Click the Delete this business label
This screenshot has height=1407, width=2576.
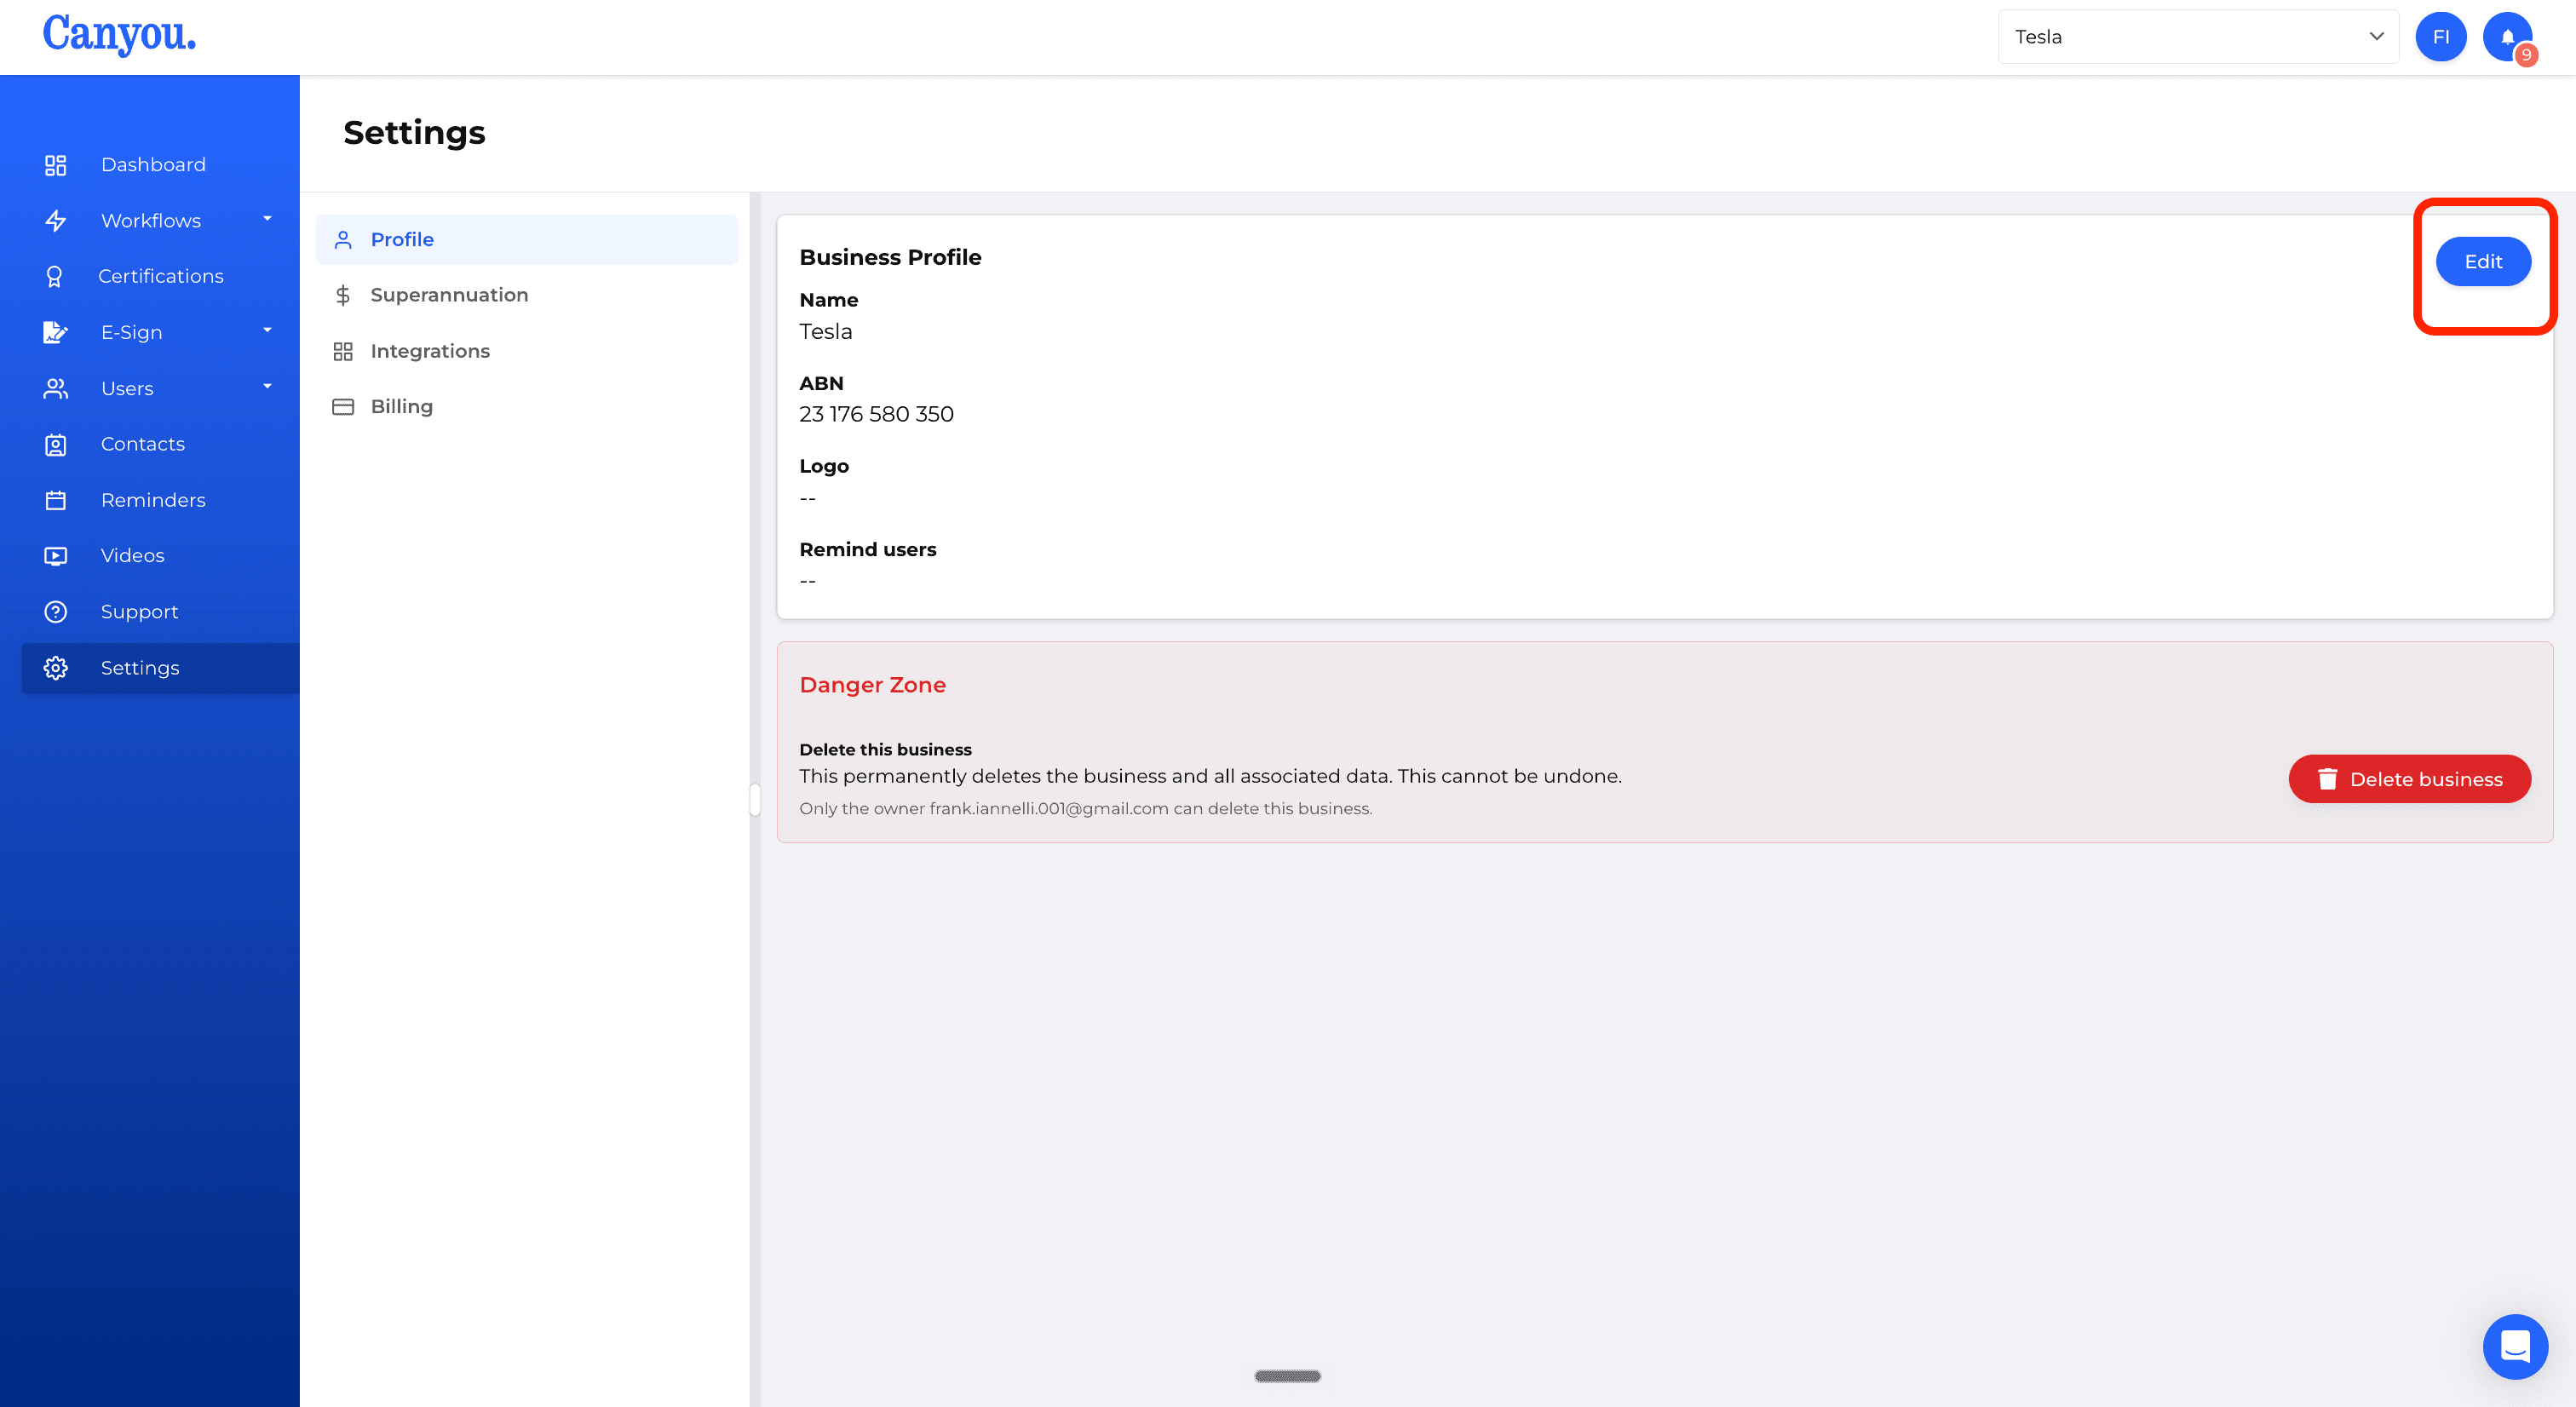(x=885, y=750)
